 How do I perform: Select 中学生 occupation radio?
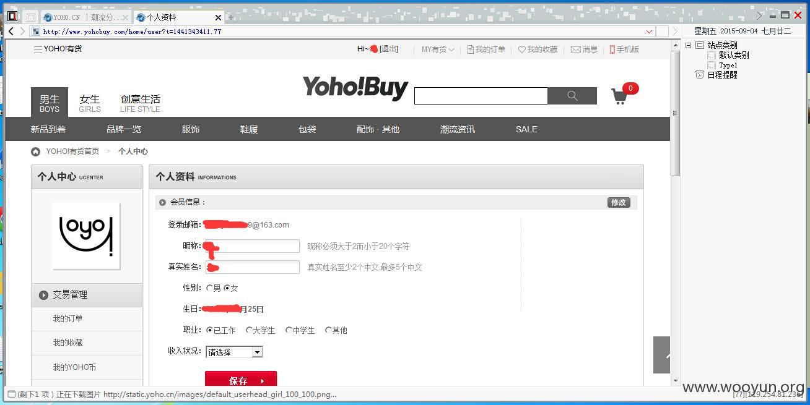289,330
